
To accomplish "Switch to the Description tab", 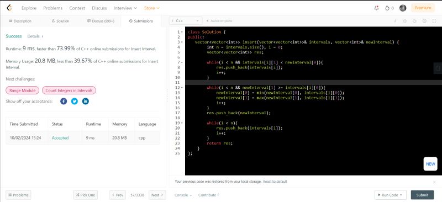I will (x=20, y=21).
